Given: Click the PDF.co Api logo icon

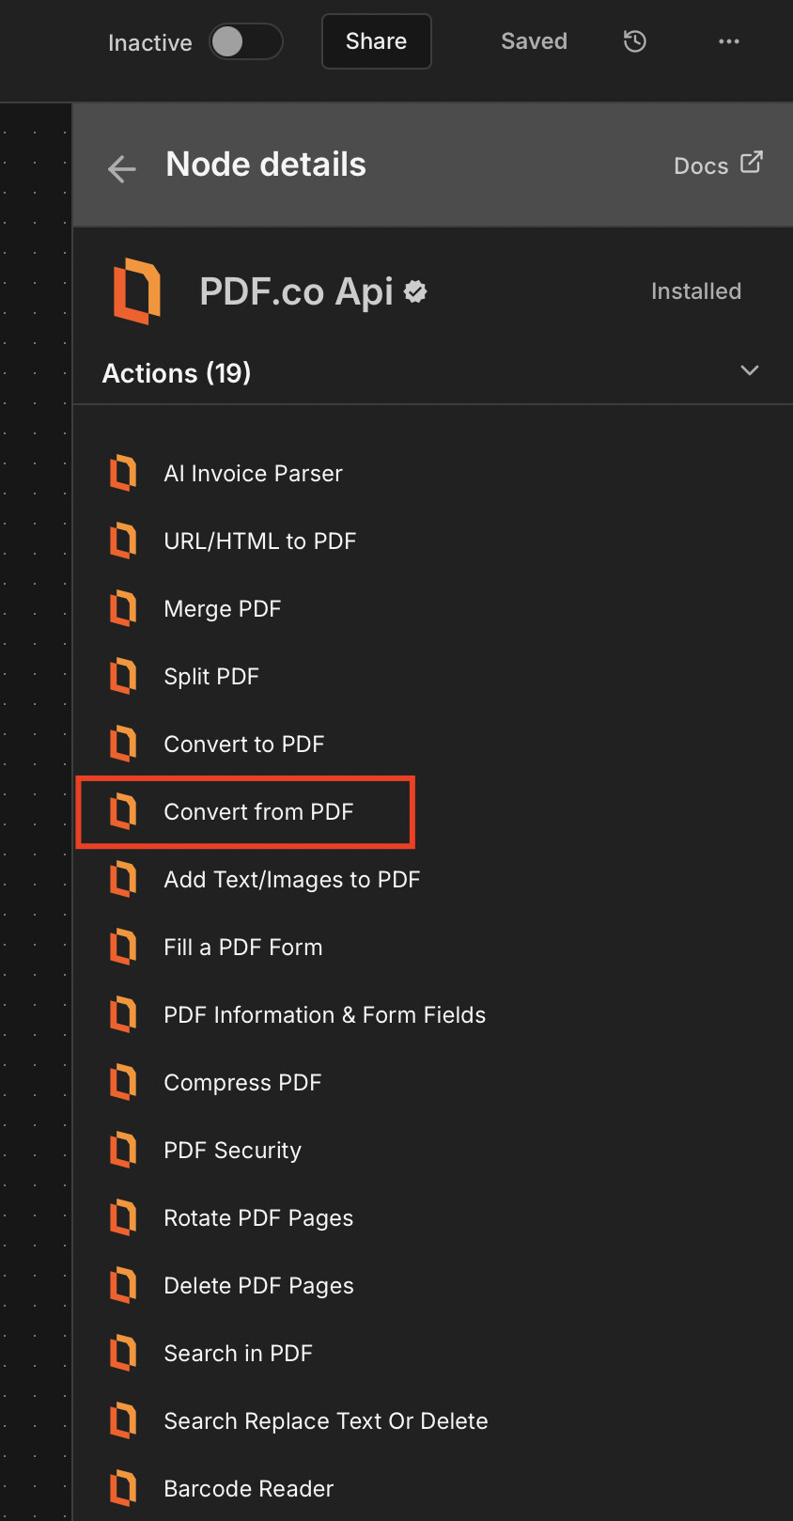Looking at the screenshot, I should coord(137,291).
